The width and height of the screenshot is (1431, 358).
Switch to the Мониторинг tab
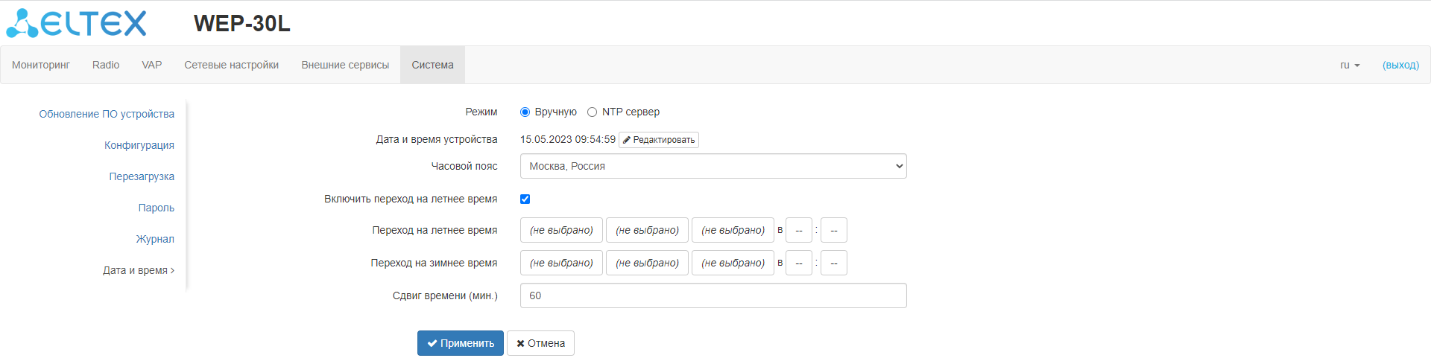(41, 65)
